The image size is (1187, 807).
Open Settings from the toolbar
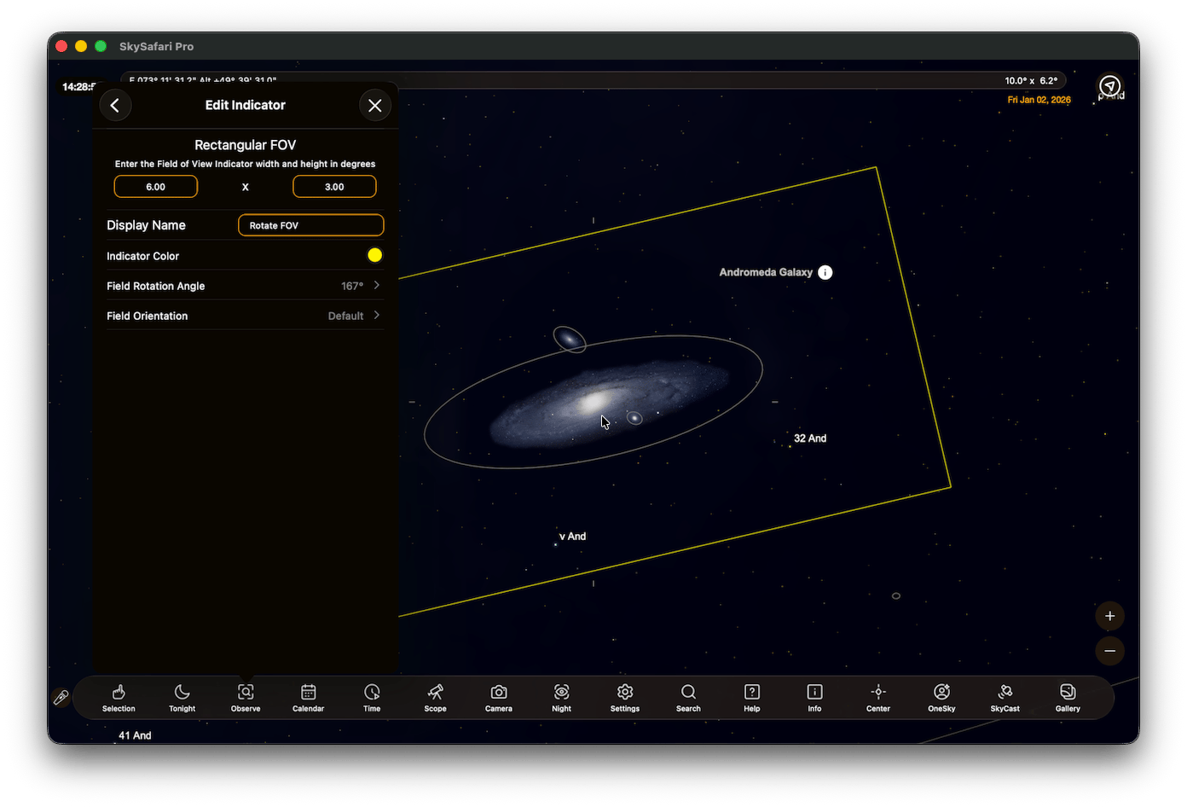click(625, 698)
